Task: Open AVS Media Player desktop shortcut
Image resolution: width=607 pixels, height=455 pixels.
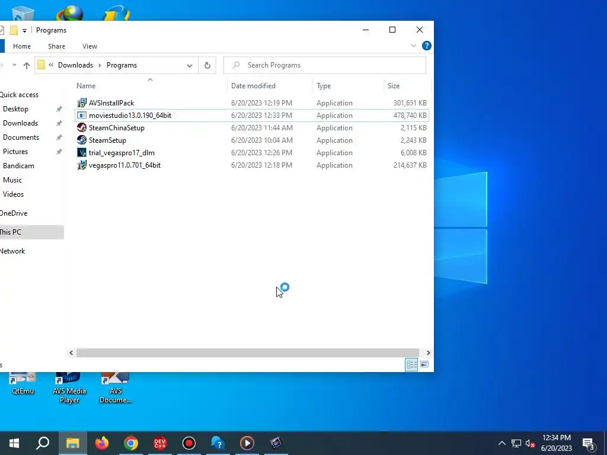Action: click(69, 387)
